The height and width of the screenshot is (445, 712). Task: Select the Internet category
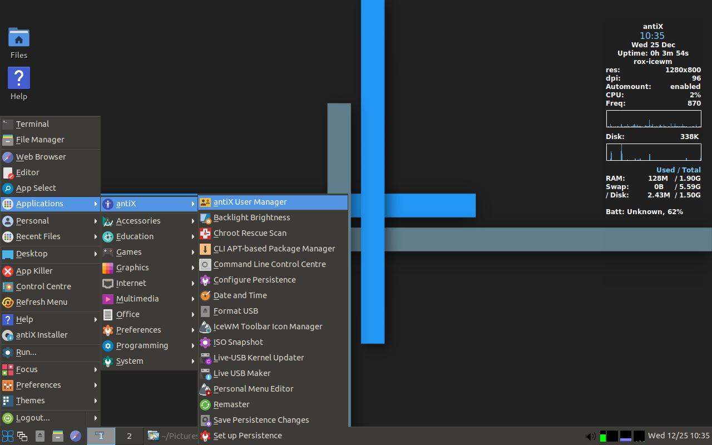[149, 283]
